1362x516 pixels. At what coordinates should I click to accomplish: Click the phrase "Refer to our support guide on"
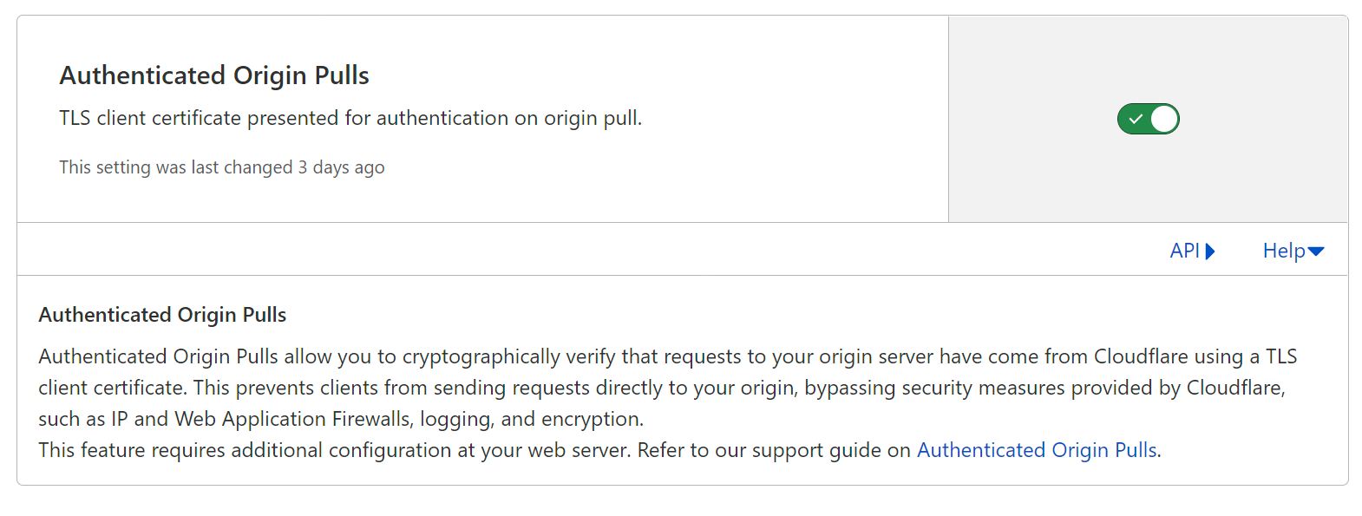(774, 450)
